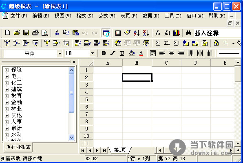243x163 pixels.
Task: Open the 公式(M) menu
Action: (107, 16)
